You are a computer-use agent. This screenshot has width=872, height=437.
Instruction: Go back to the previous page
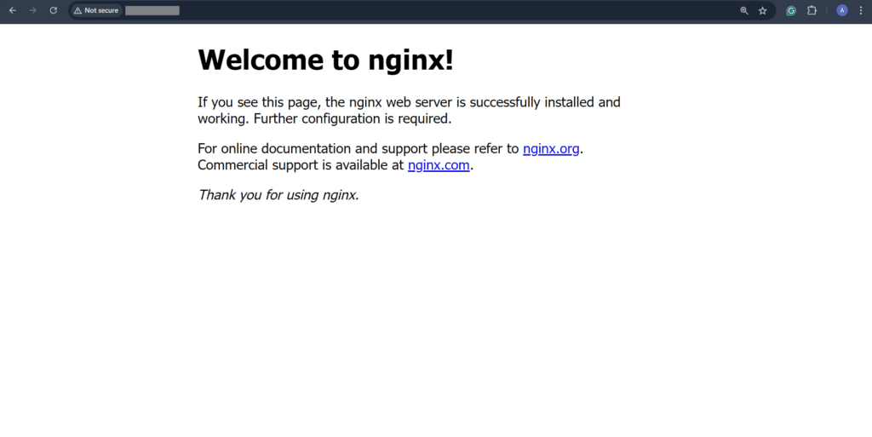tap(12, 10)
